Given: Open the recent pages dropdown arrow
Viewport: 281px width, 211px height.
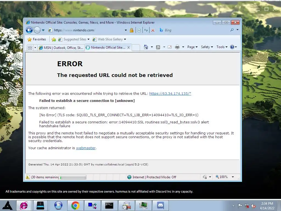Looking at the screenshot, I should [43, 30].
